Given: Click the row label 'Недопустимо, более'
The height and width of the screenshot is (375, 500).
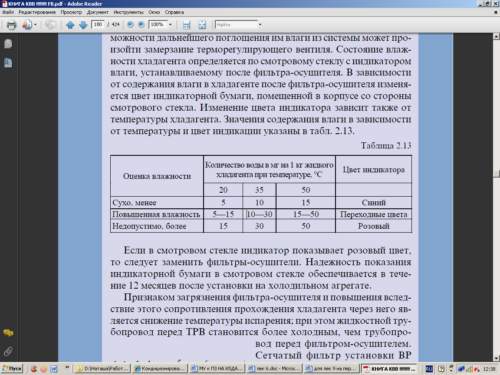Looking at the screenshot, I should tap(149, 226).
